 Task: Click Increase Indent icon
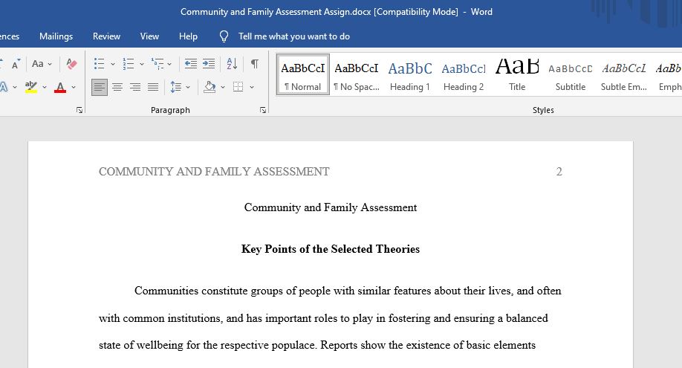click(209, 64)
